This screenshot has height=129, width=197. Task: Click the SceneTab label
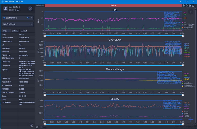[x=40, y=6]
